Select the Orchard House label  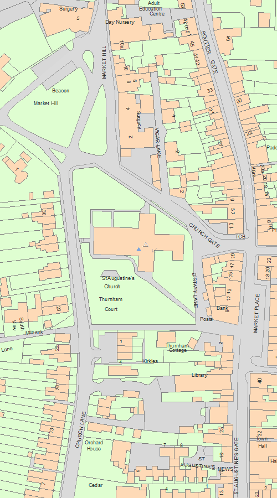94,445
